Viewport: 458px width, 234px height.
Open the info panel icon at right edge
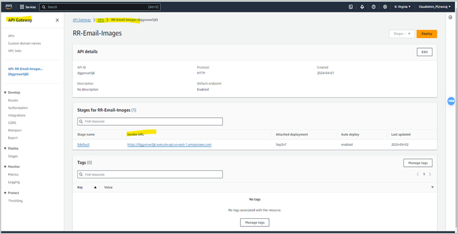(451, 18)
